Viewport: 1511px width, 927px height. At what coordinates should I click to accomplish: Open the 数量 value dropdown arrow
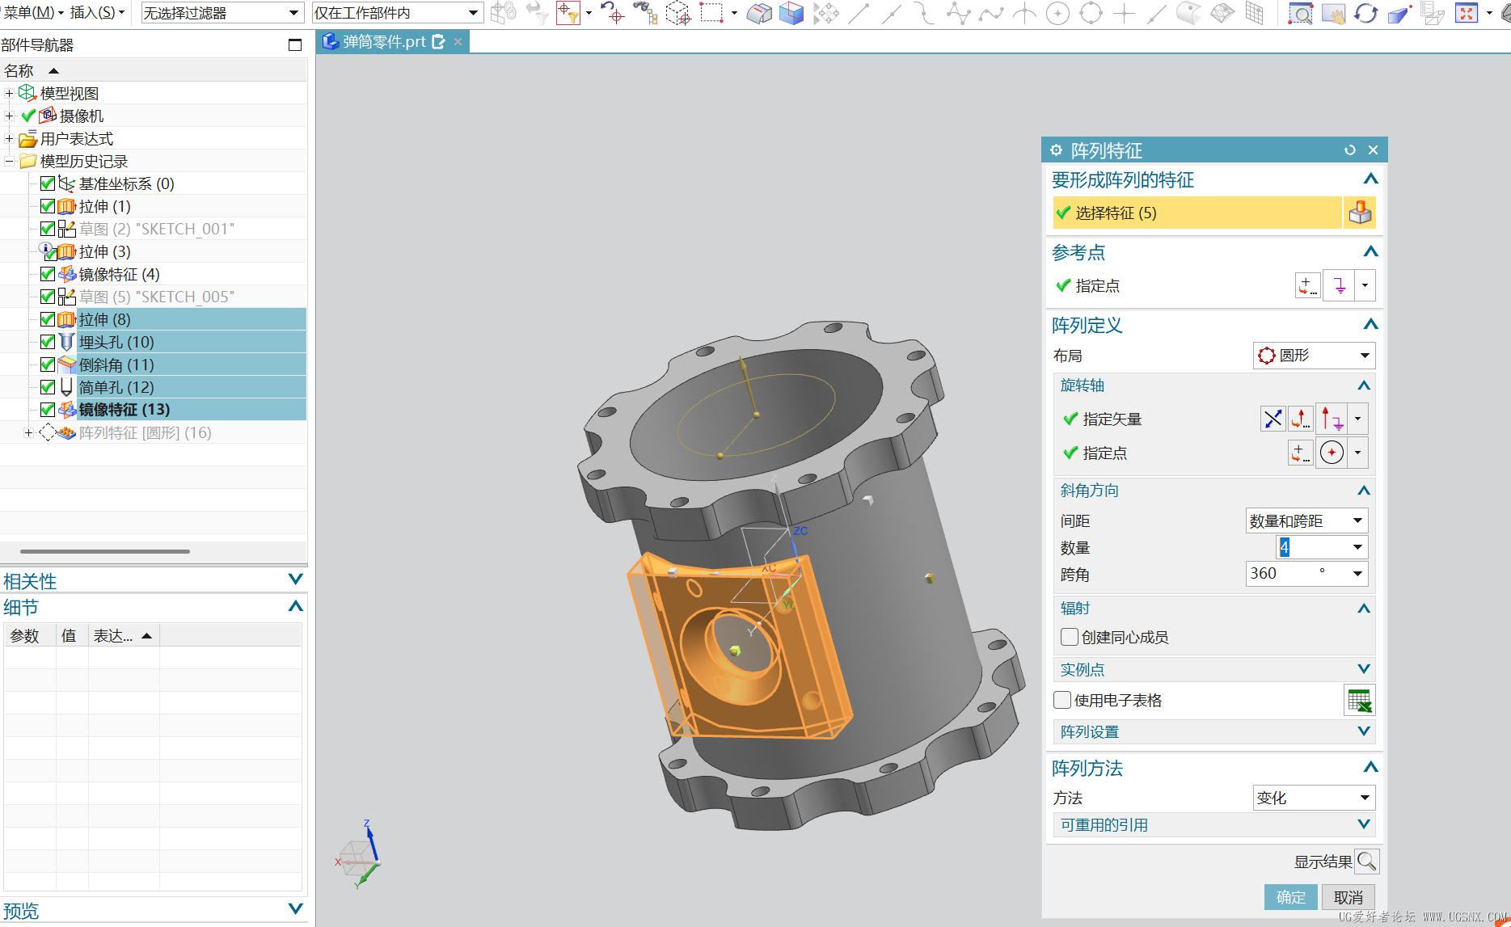(x=1357, y=547)
